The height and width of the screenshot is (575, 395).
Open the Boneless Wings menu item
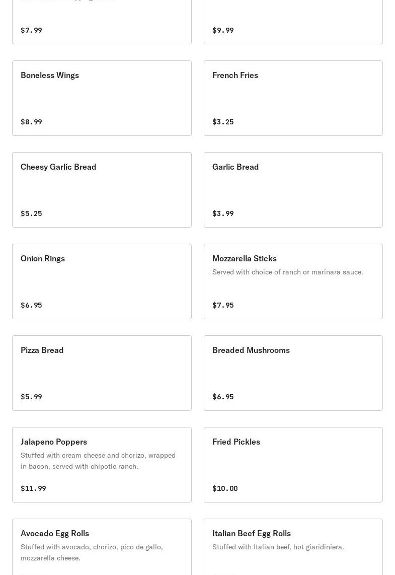click(102, 98)
